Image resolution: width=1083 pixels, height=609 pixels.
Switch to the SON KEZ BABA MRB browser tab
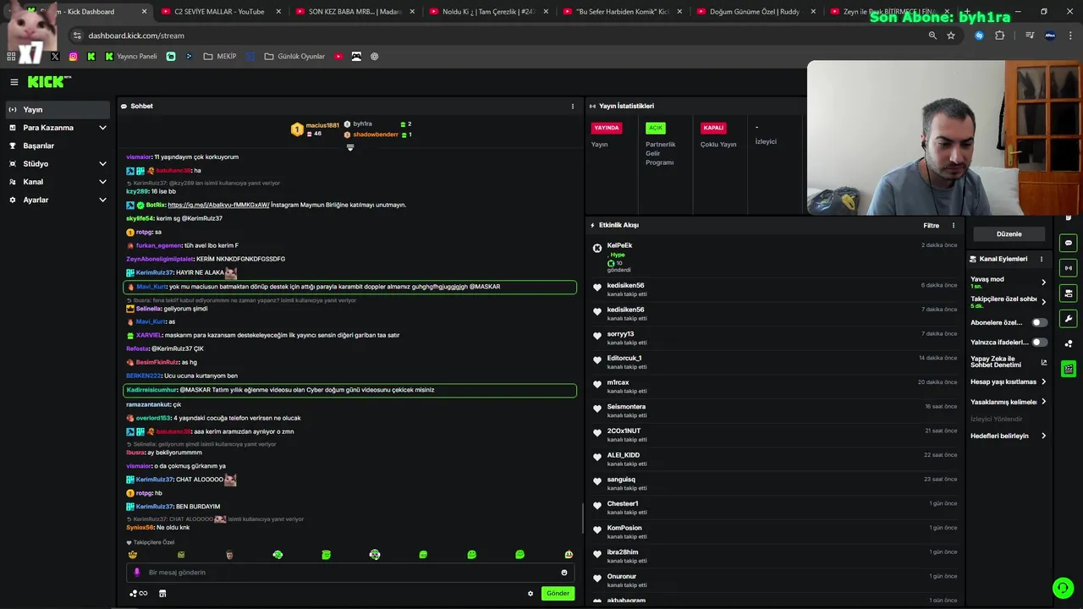355,12
